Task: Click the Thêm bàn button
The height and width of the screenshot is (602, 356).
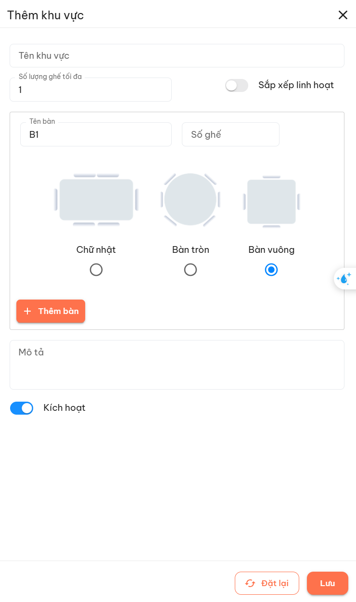Action: pyautogui.click(x=51, y=311)
